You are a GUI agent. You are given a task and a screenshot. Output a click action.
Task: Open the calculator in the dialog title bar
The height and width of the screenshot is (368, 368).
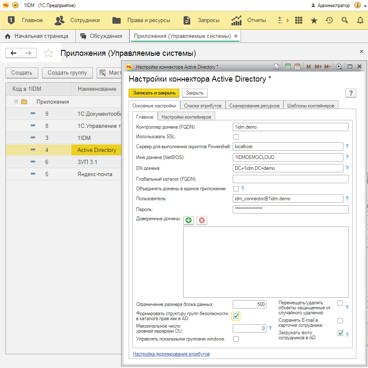click(x=288, y=67)
